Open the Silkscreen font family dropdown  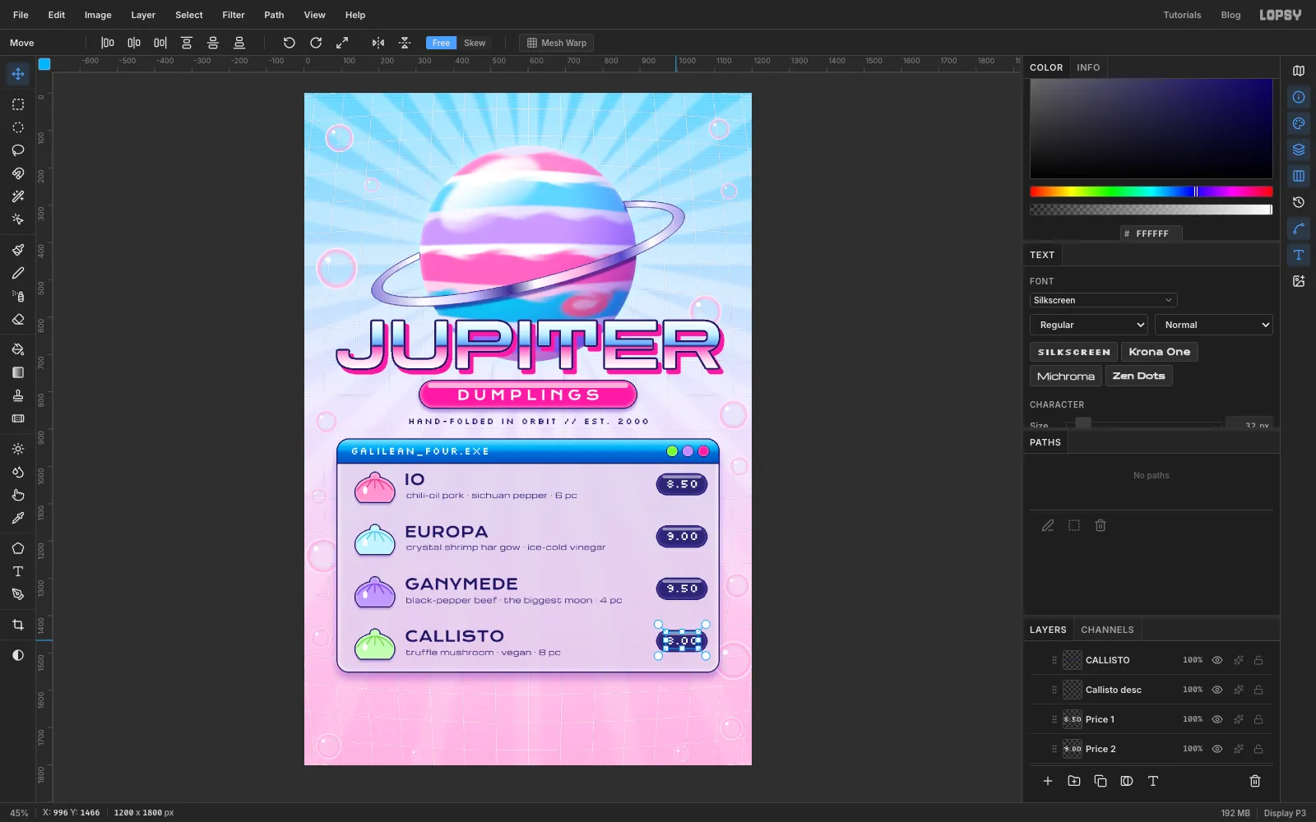(x=1103, y=300)
